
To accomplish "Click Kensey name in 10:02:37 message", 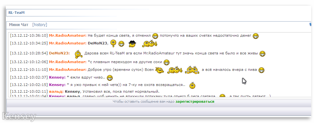I will coord(57,77).
